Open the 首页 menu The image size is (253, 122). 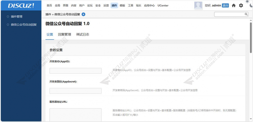[x=49, y=6]
